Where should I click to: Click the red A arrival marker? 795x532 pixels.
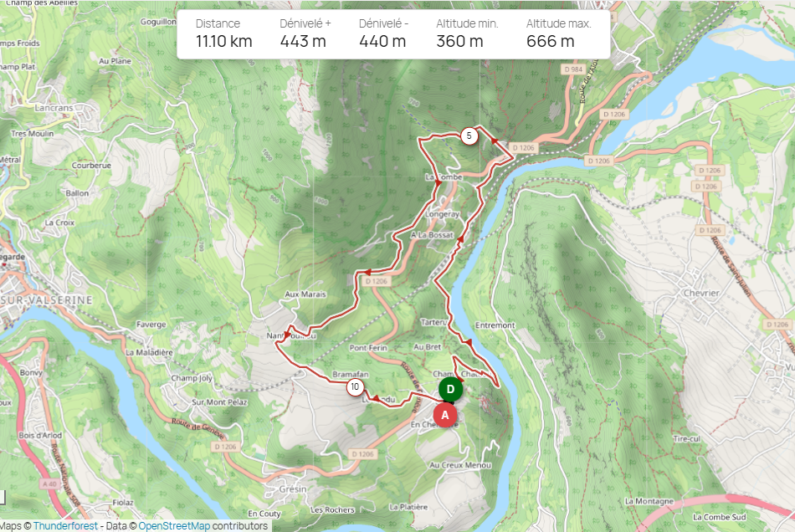[x=445, y=416]
